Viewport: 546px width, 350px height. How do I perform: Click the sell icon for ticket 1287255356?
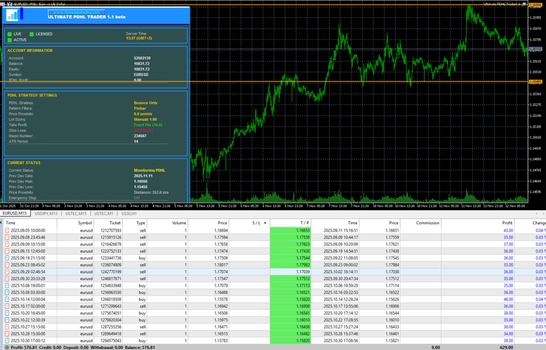[x=7, y=327]
